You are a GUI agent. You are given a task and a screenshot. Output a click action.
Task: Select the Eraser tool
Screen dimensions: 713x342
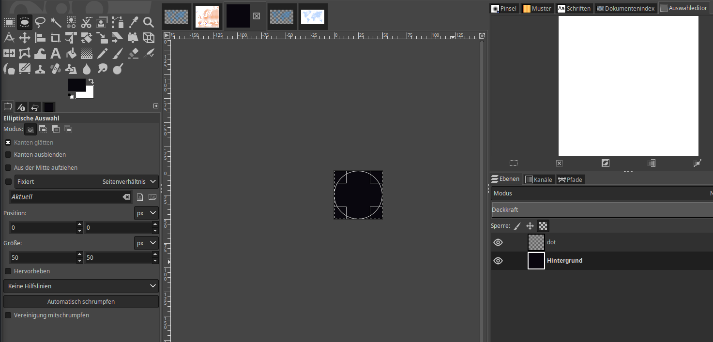pos(134,53)
